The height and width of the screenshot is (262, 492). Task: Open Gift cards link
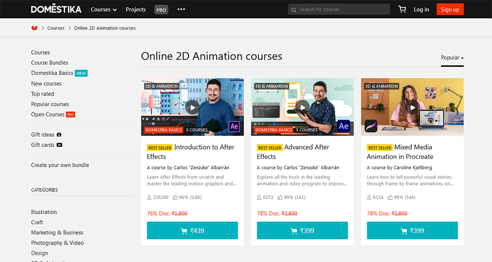click(x=43, y=145)
